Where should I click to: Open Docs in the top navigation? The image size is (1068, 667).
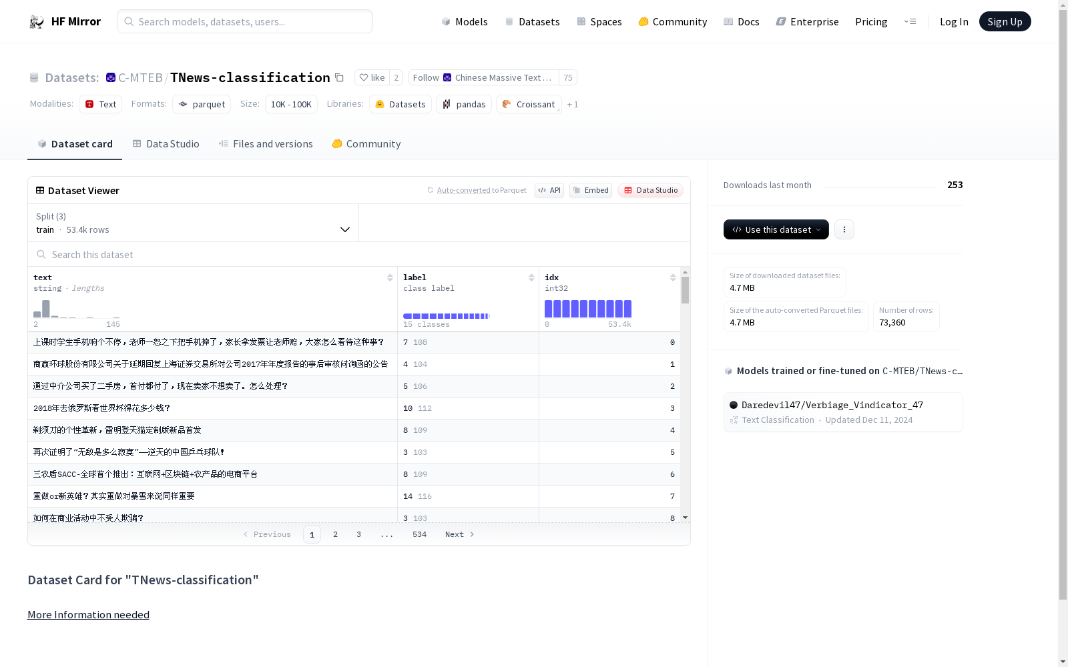coord(742,21)
